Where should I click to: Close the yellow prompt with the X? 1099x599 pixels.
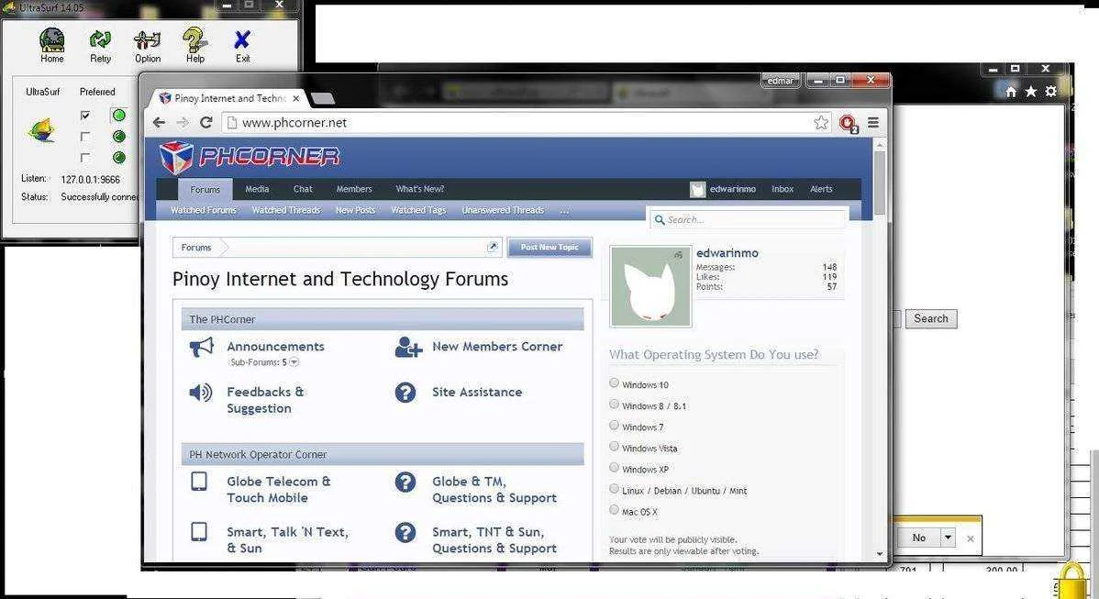pyautogui.click(x=970, y=538)
